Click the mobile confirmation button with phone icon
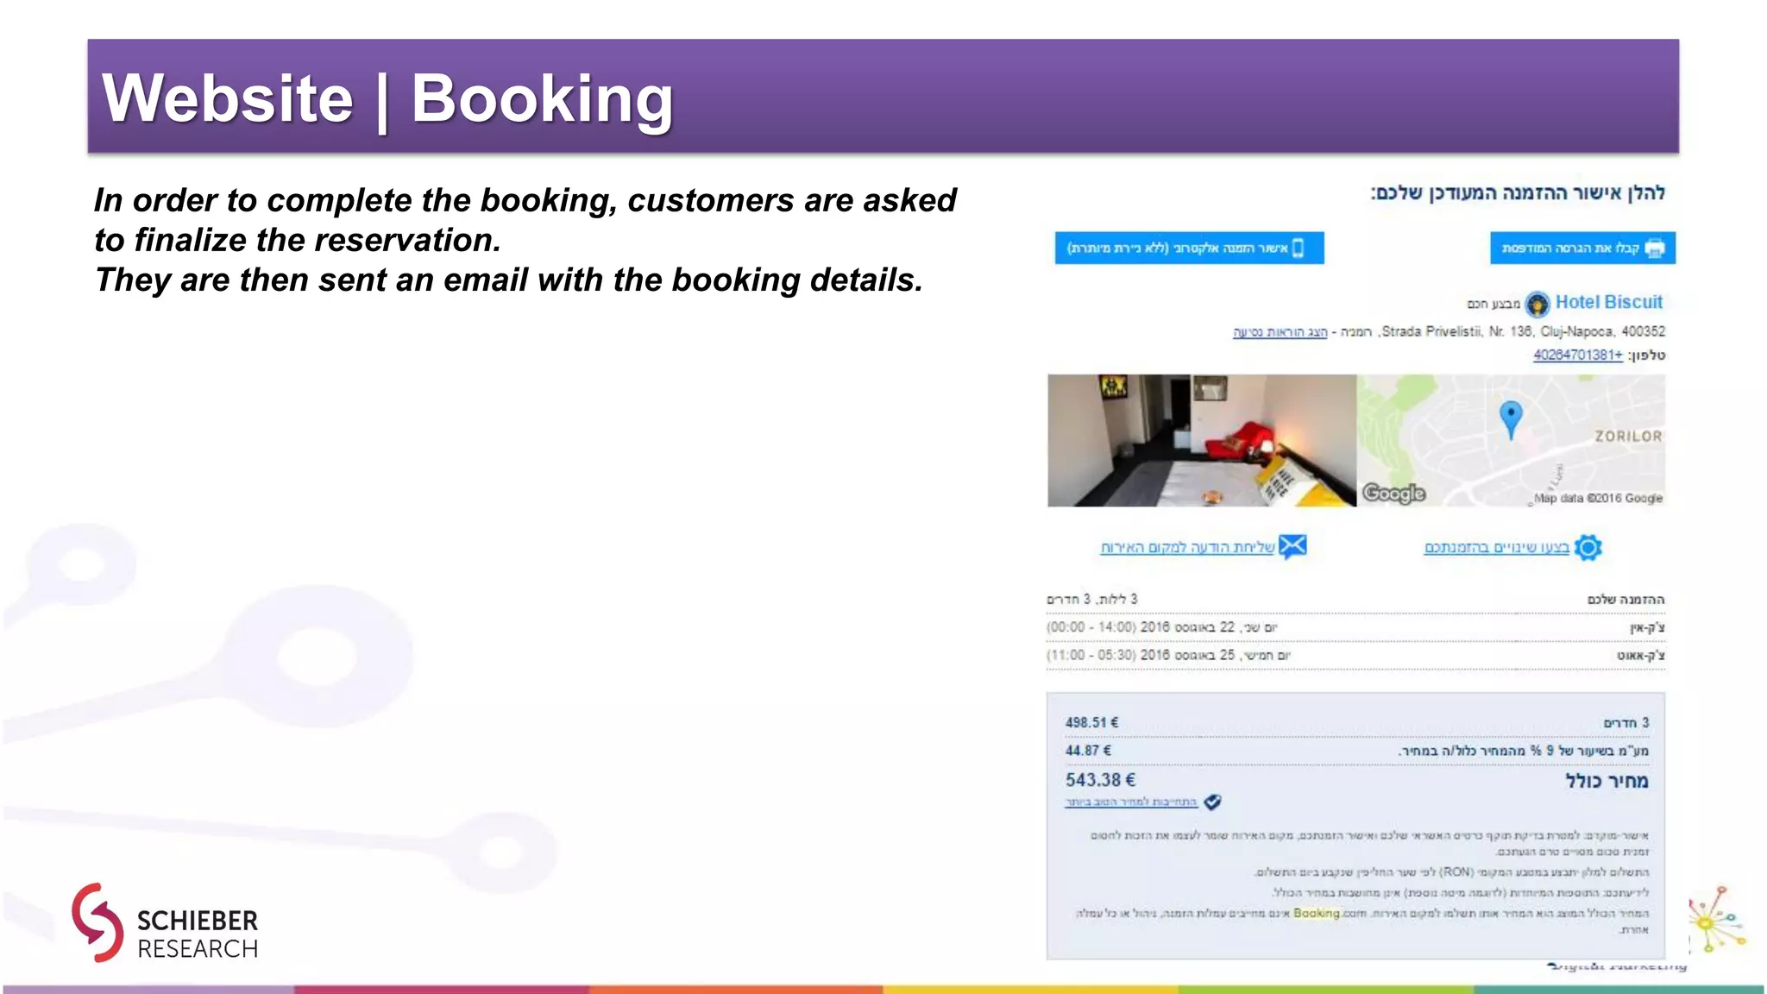Screen dimensions: 1767x994 tap(1189, 248)
